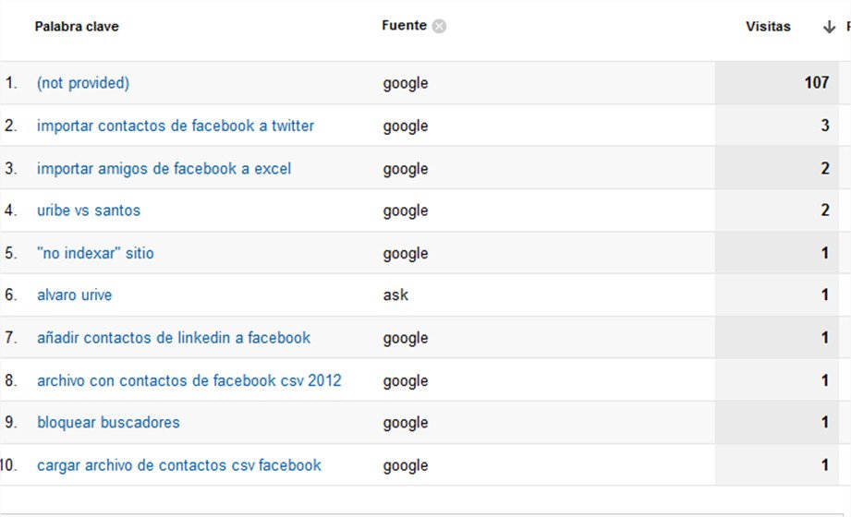Click the google source cell in row 10
The image size is (851, 517).
[x=406, y=465]
